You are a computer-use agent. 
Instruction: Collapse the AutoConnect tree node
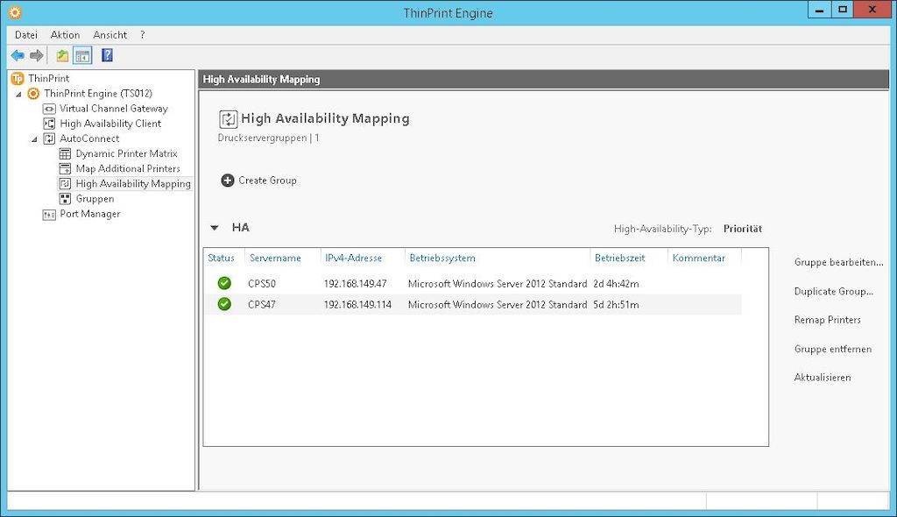coord(34,139)
